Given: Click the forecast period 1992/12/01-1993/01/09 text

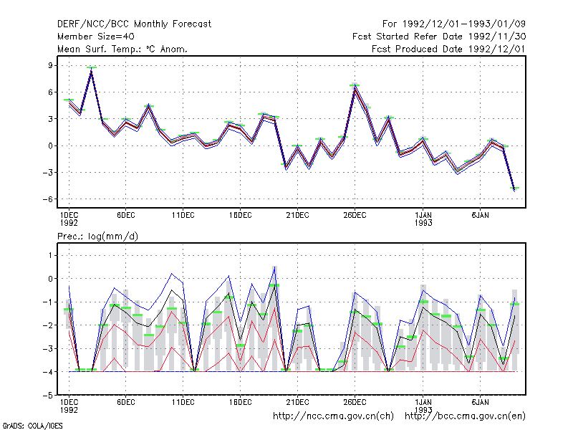Looking at the screenshot, I should coord(454,24).
